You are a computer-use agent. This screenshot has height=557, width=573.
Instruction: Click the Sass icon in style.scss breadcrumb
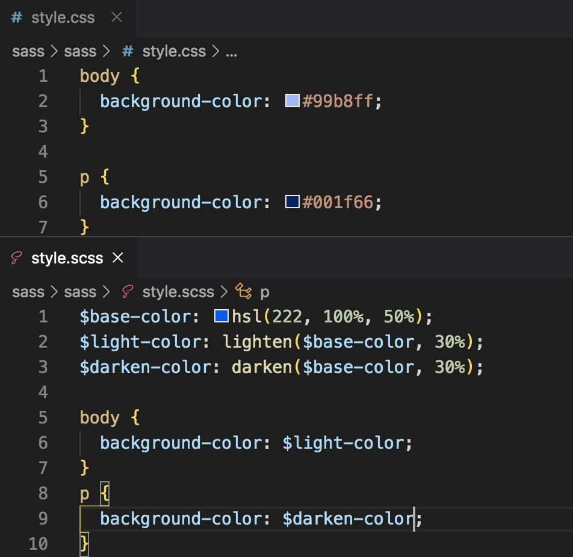[127, 292]
